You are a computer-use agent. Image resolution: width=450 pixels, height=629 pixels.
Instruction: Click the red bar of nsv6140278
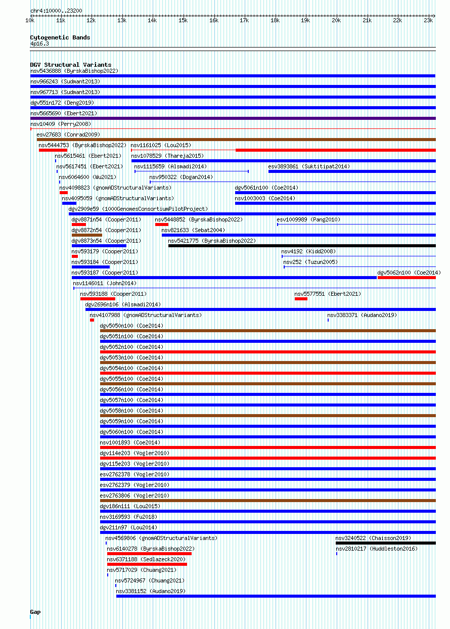pyautogui.click(x=149, y=554)
